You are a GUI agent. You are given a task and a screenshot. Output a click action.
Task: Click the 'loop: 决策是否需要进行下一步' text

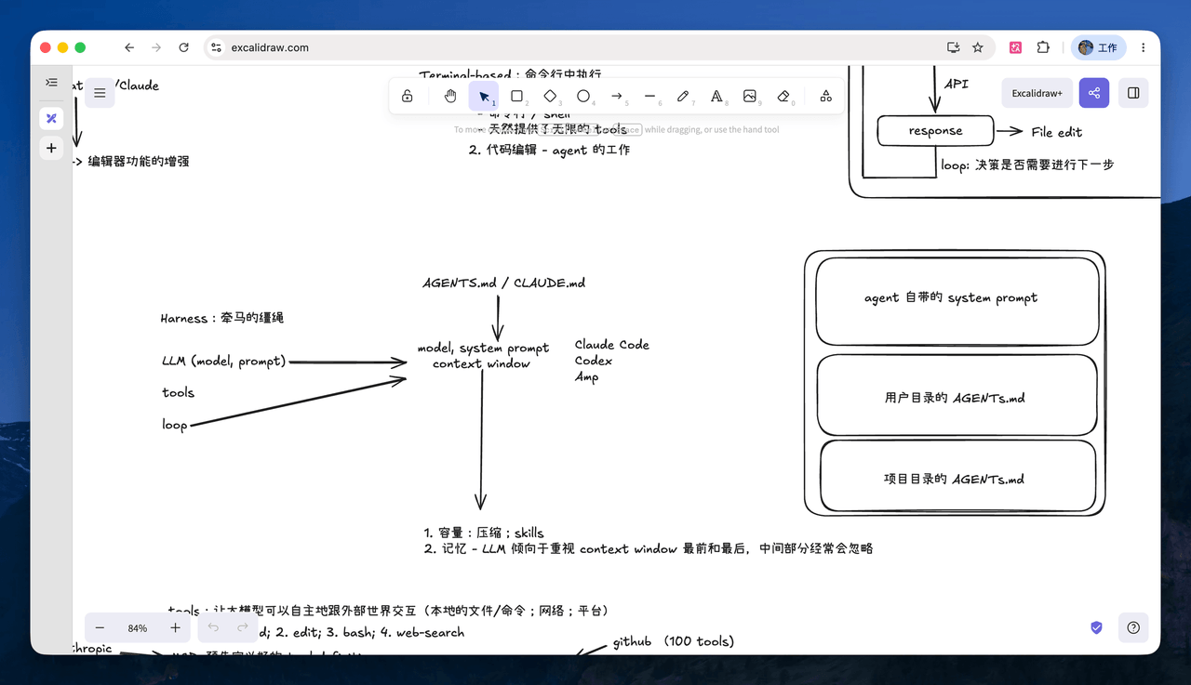coord(1028,165)
